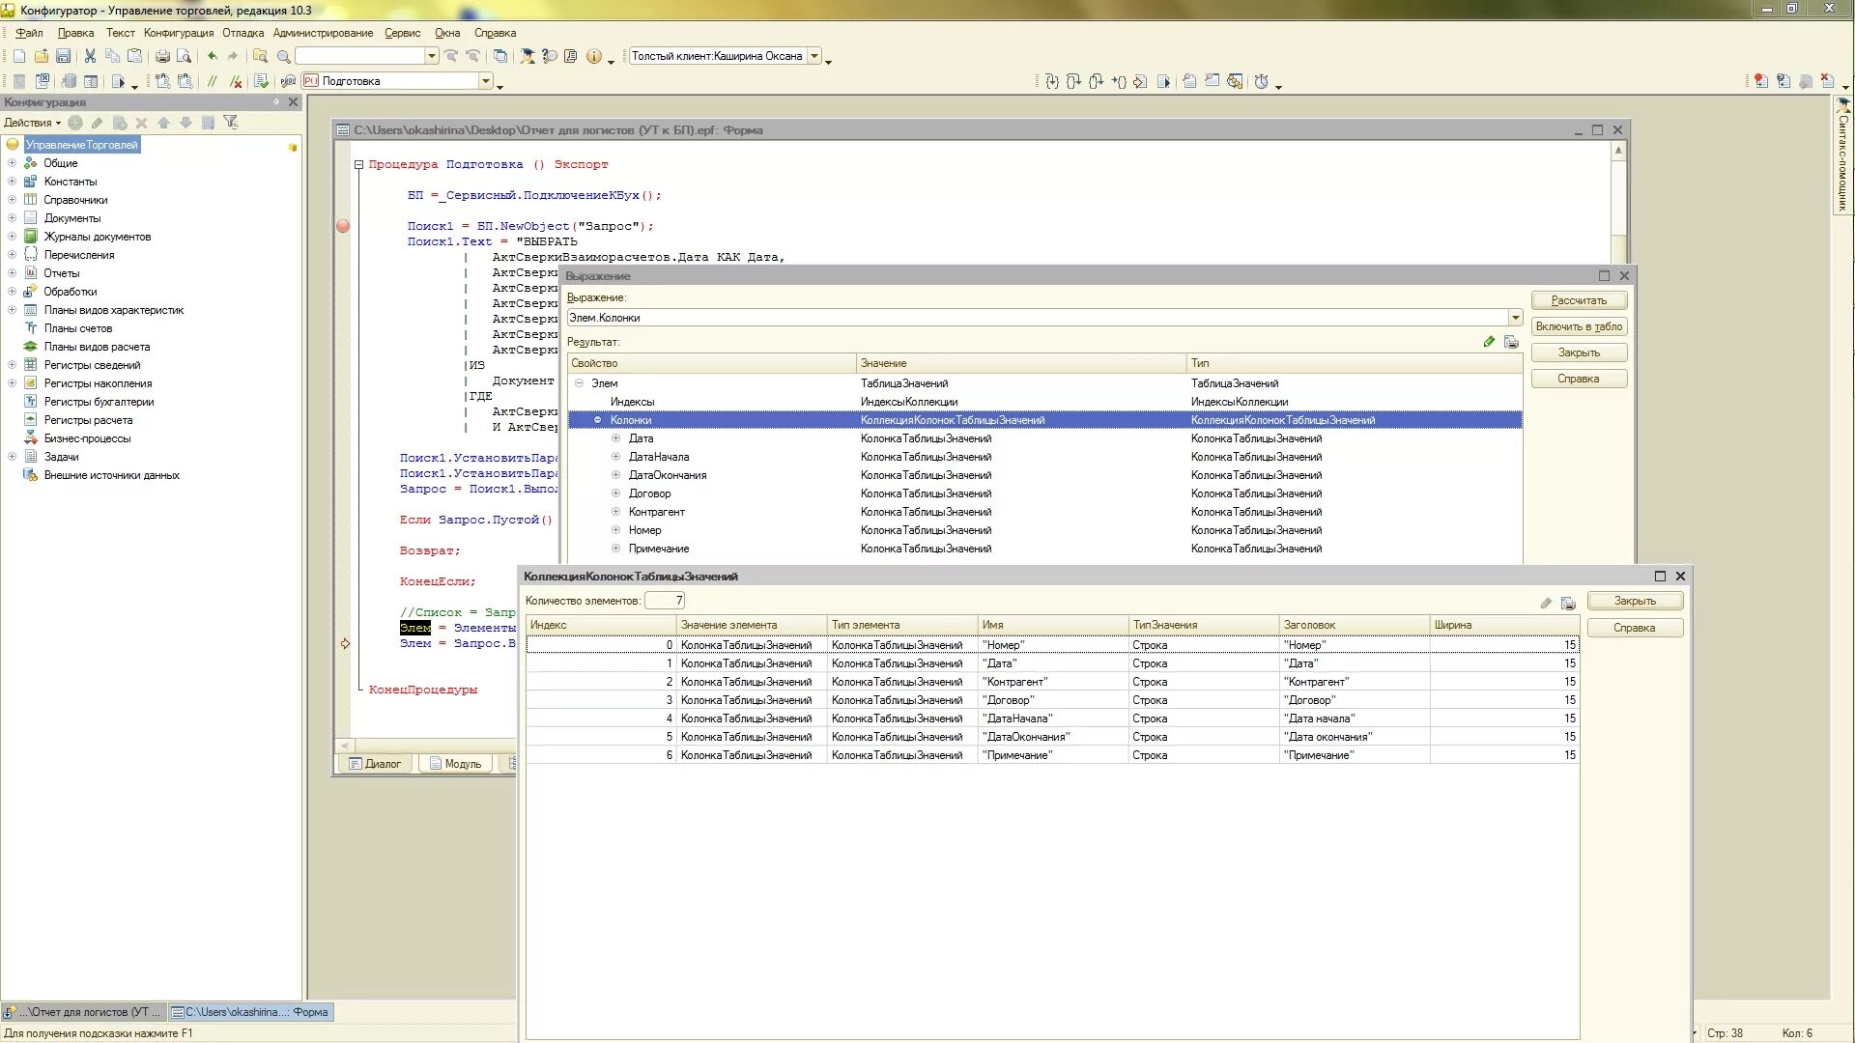Select the Планы счетов tree item

78,328
